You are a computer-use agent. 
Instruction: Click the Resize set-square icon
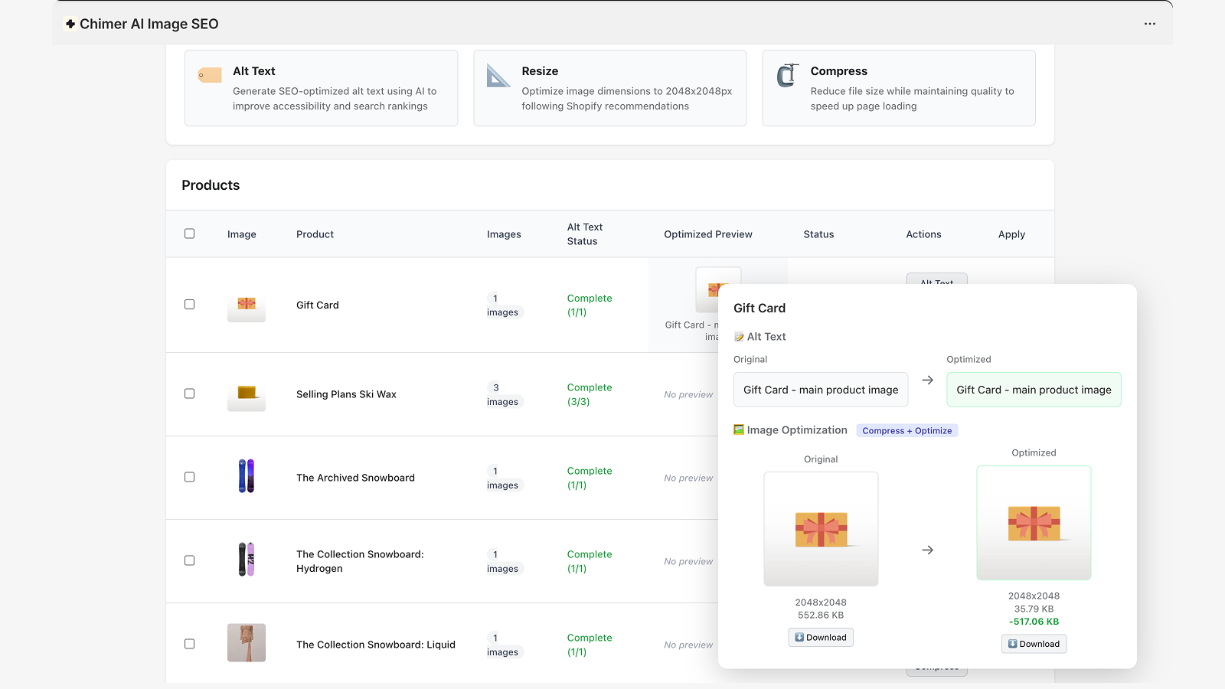(497, 77)
